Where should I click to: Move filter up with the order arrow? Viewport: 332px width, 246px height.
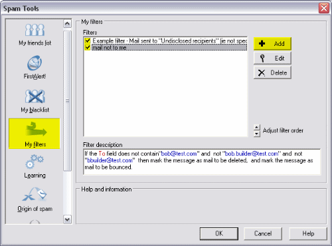pyautogui.click(x=256, y=128)
